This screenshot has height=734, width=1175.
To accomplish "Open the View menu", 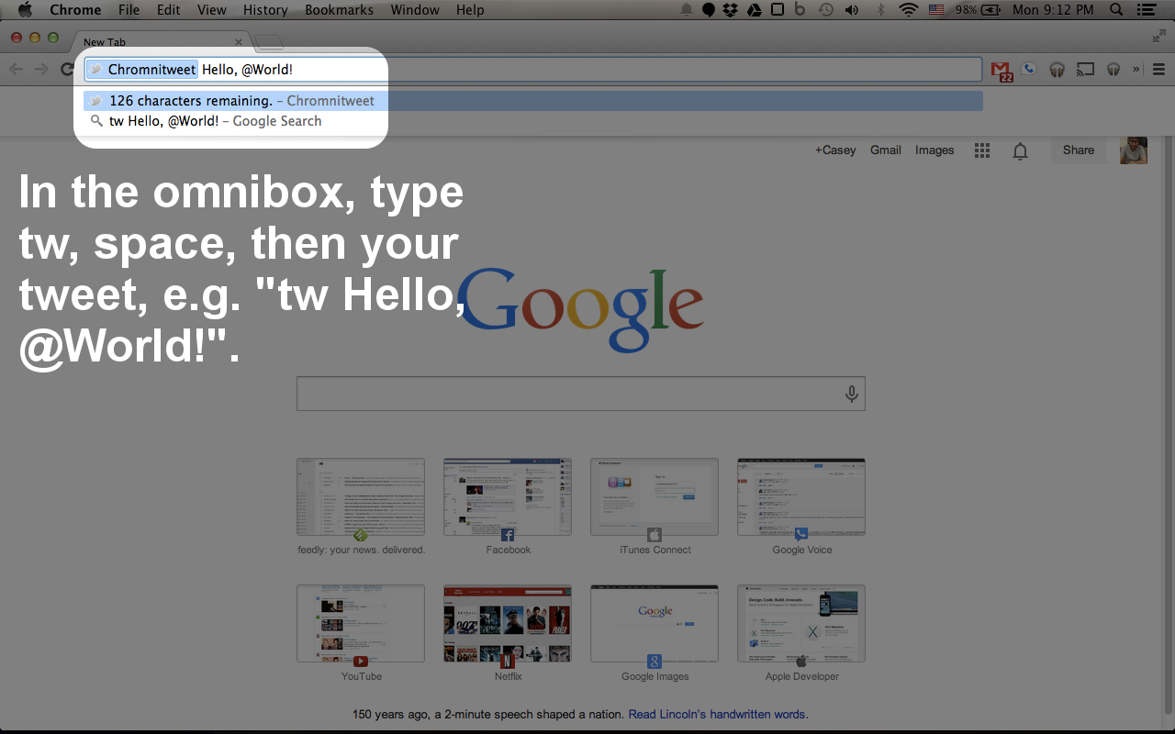I will (x=211, y=10).
